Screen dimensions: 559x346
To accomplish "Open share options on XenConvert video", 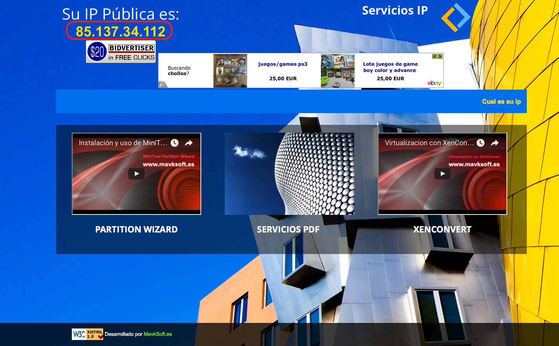I will click(495, 142).
